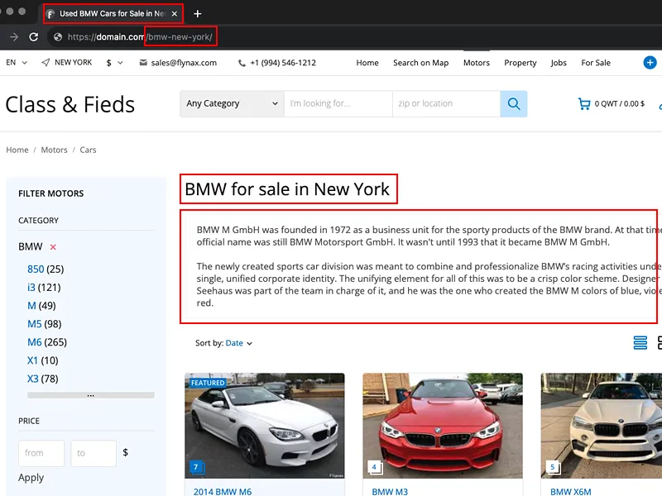Click the 'I'm looking for...' search field
The image size is (662, 496).
(338, 104)
